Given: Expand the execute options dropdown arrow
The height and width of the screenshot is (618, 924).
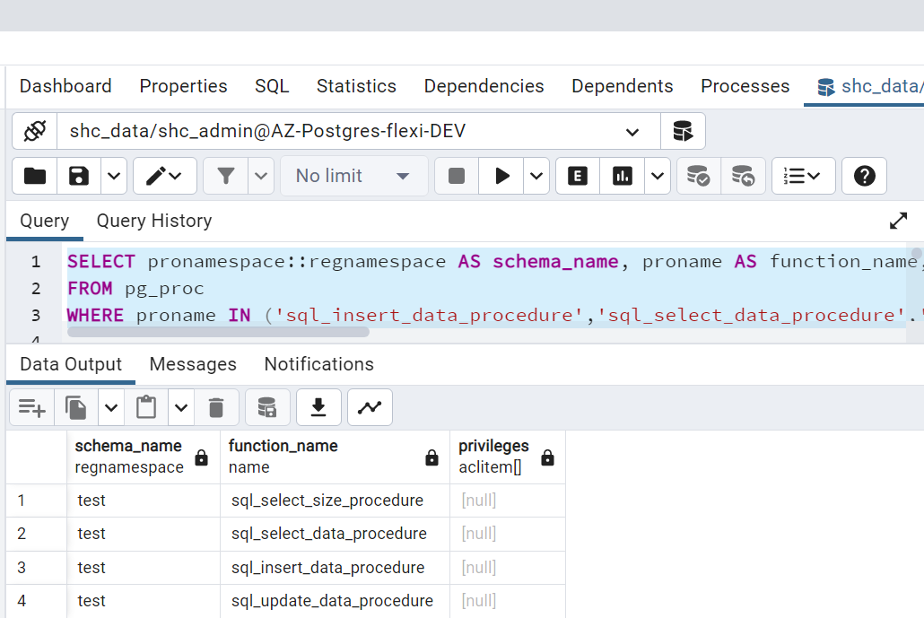Looking at the screenshot, I should pyautogui.click(x=536, y=176).
